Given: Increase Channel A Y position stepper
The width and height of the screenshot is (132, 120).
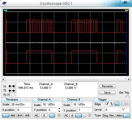Looking at the screenshot, I should pos(59,109).
